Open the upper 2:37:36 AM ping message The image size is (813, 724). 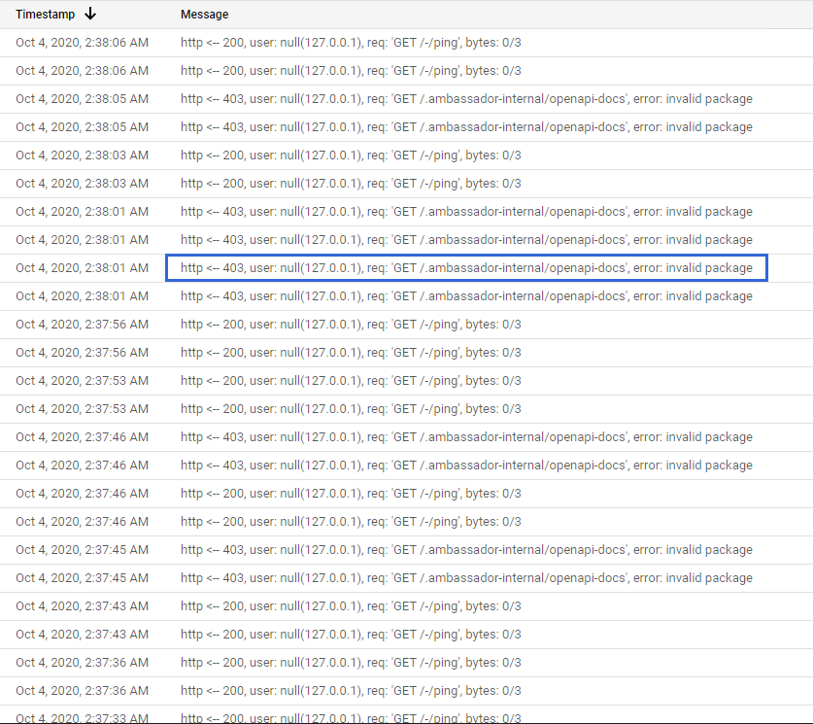pos(351,662)
